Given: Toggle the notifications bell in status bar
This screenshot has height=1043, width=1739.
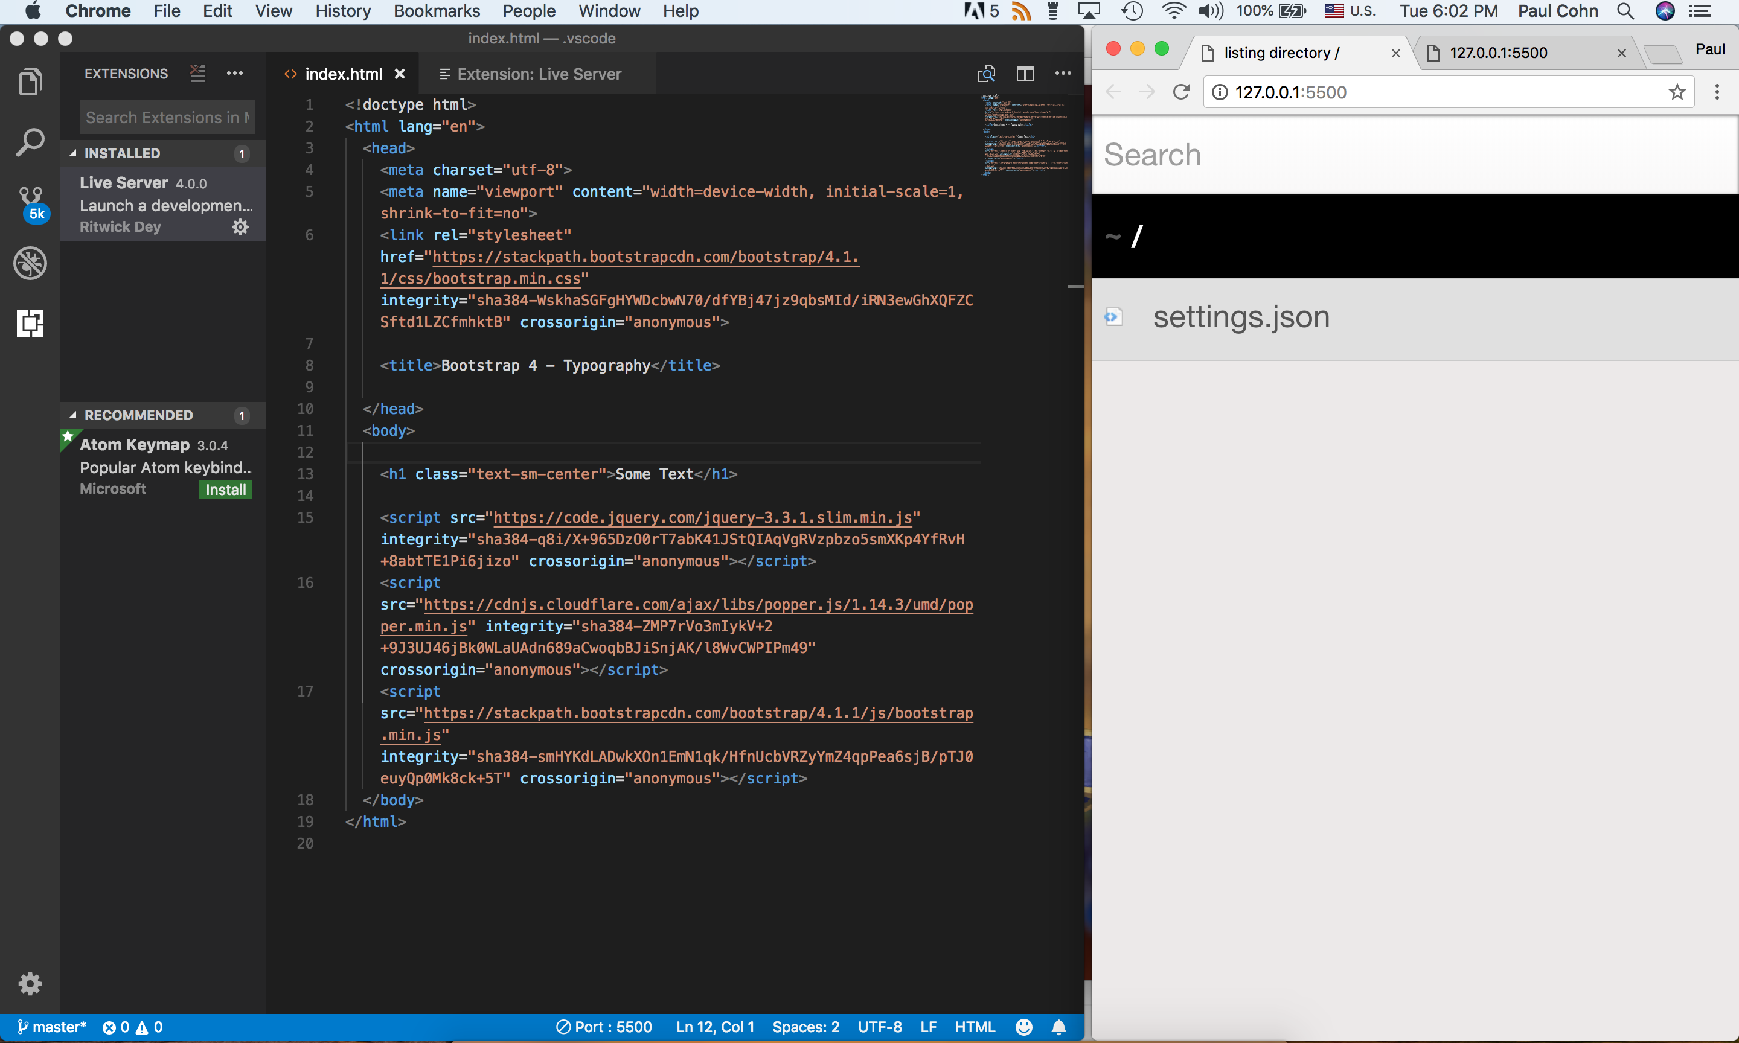Looking at the screenshot, I should click(1059, 1027).
